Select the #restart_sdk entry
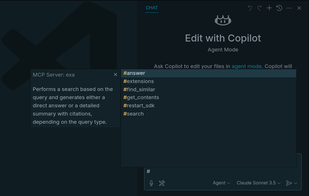The height and width of the screenshot is (196, 309). point(139,106)
